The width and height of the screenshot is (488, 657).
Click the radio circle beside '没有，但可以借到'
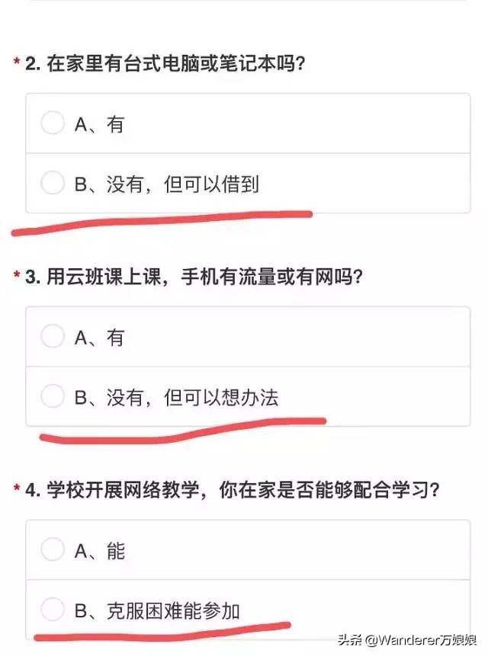pos(53,184)
